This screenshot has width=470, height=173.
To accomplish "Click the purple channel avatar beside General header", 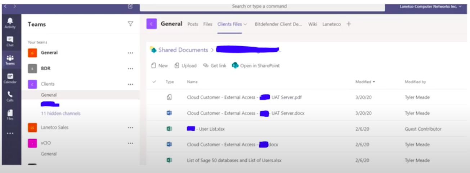I will click(152, 24).
